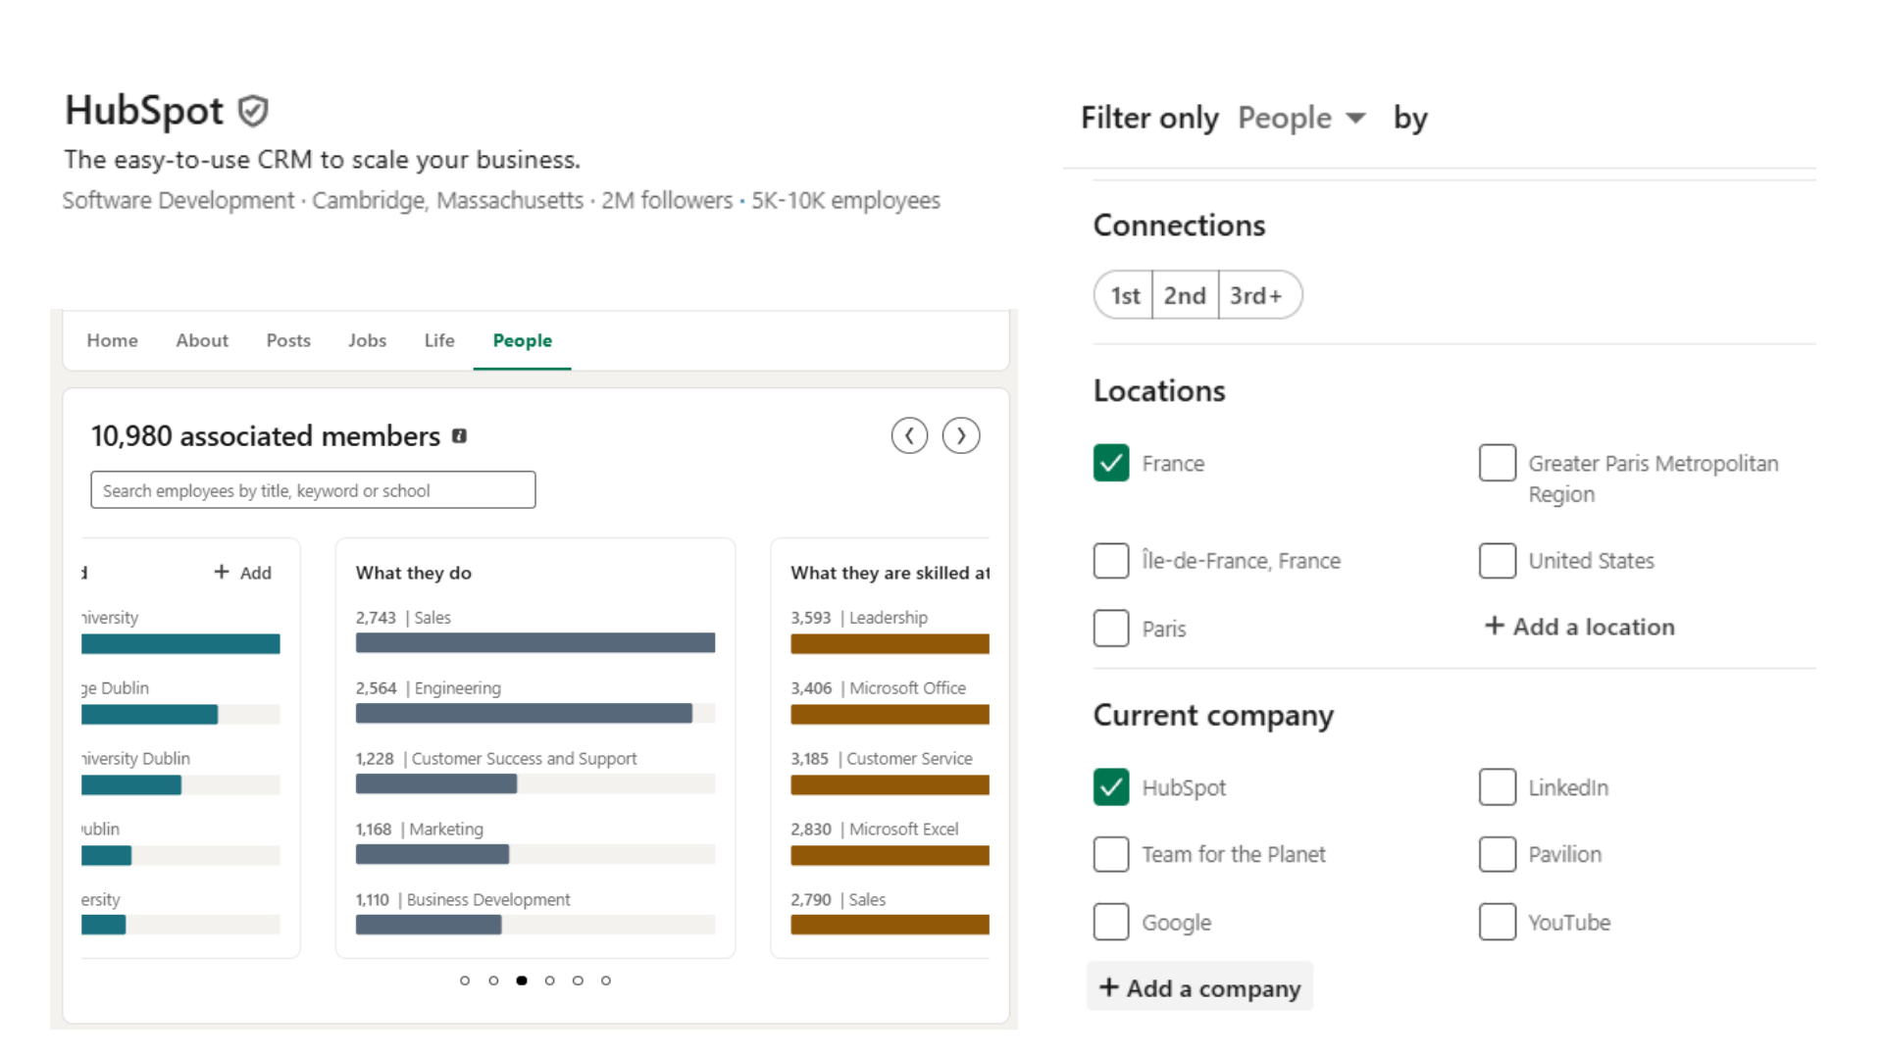
Task: Uncheck the HubSpot current company checkbox
Action: 1111,787
